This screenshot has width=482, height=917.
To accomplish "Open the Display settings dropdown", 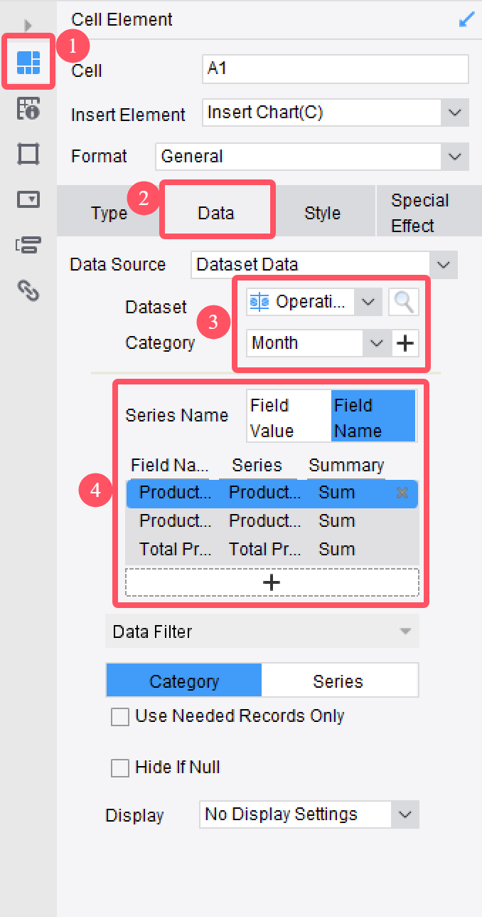I will (405, 814).
